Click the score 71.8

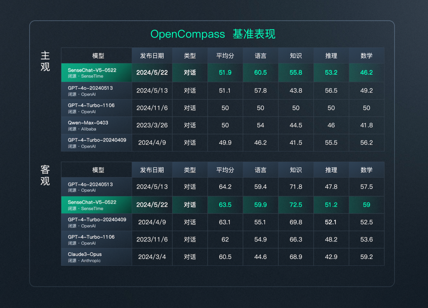pyautogui.click(x=296, y=187)
